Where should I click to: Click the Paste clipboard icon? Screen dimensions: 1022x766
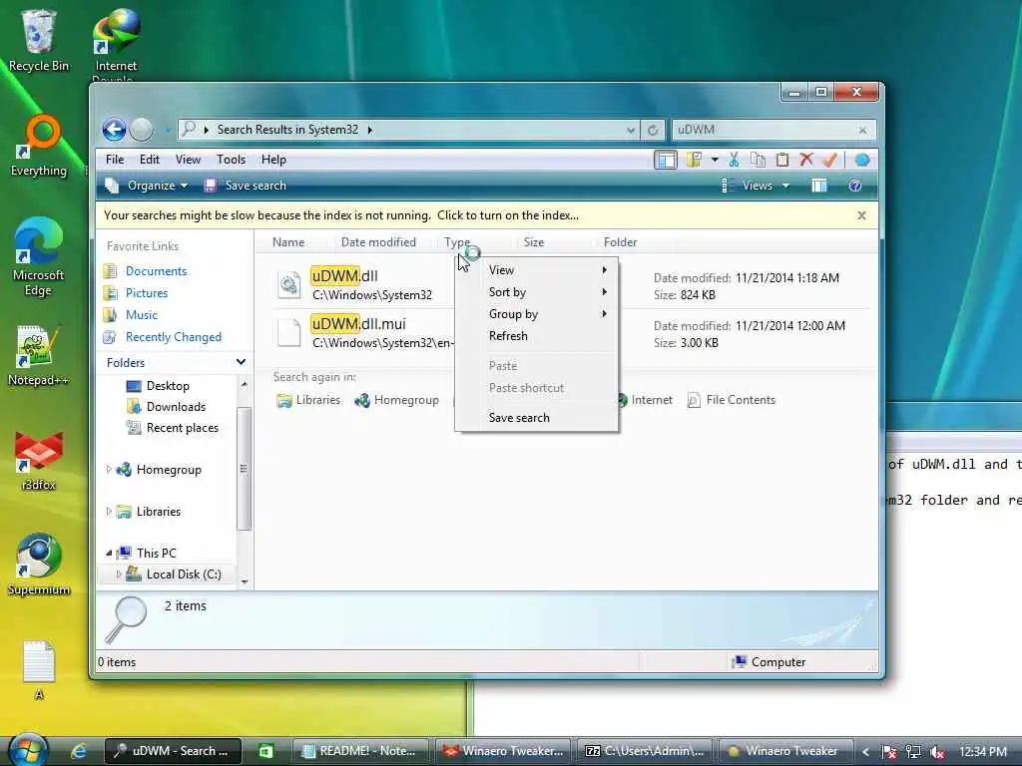coord(782,160)
